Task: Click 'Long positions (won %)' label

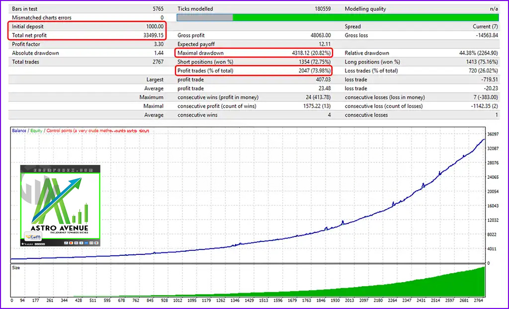Action: point(372,62)
